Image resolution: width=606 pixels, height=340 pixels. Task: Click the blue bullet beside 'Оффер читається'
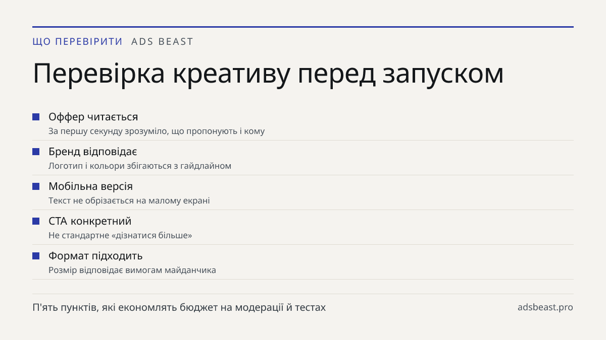pyautogui.click(x=36, y=117)
